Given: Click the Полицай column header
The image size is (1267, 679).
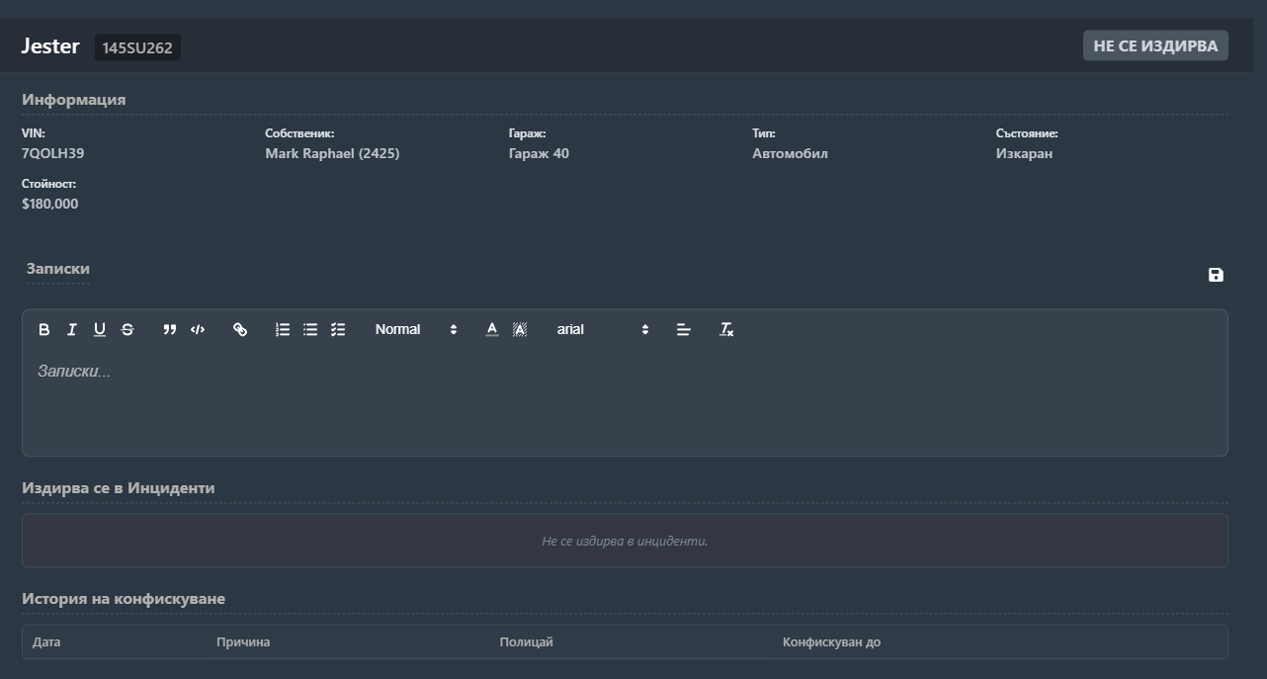Looking at the screenshot, I should 526,642.
